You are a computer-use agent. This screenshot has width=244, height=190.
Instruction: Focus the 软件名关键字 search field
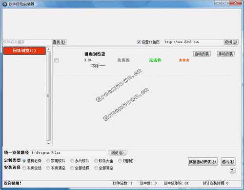27,42
